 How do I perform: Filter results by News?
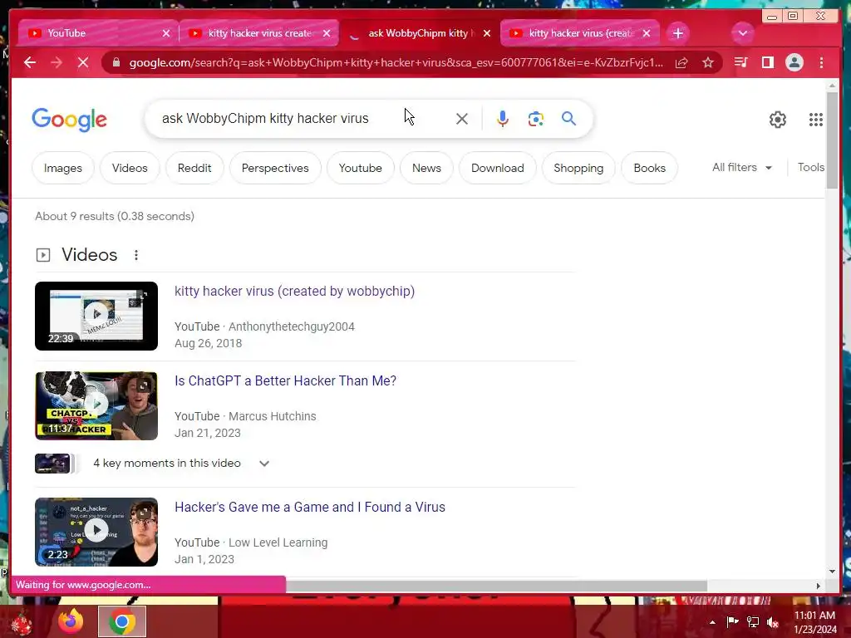click(426, 168)
